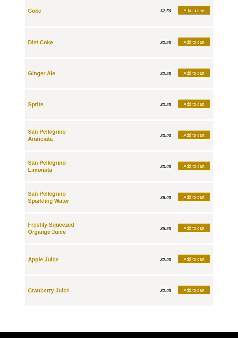Image resolution: width=238 pixels, height=338 pixels.
Task: Select San Pellegrino Sparkling Water title
Action: click(49, 197)
